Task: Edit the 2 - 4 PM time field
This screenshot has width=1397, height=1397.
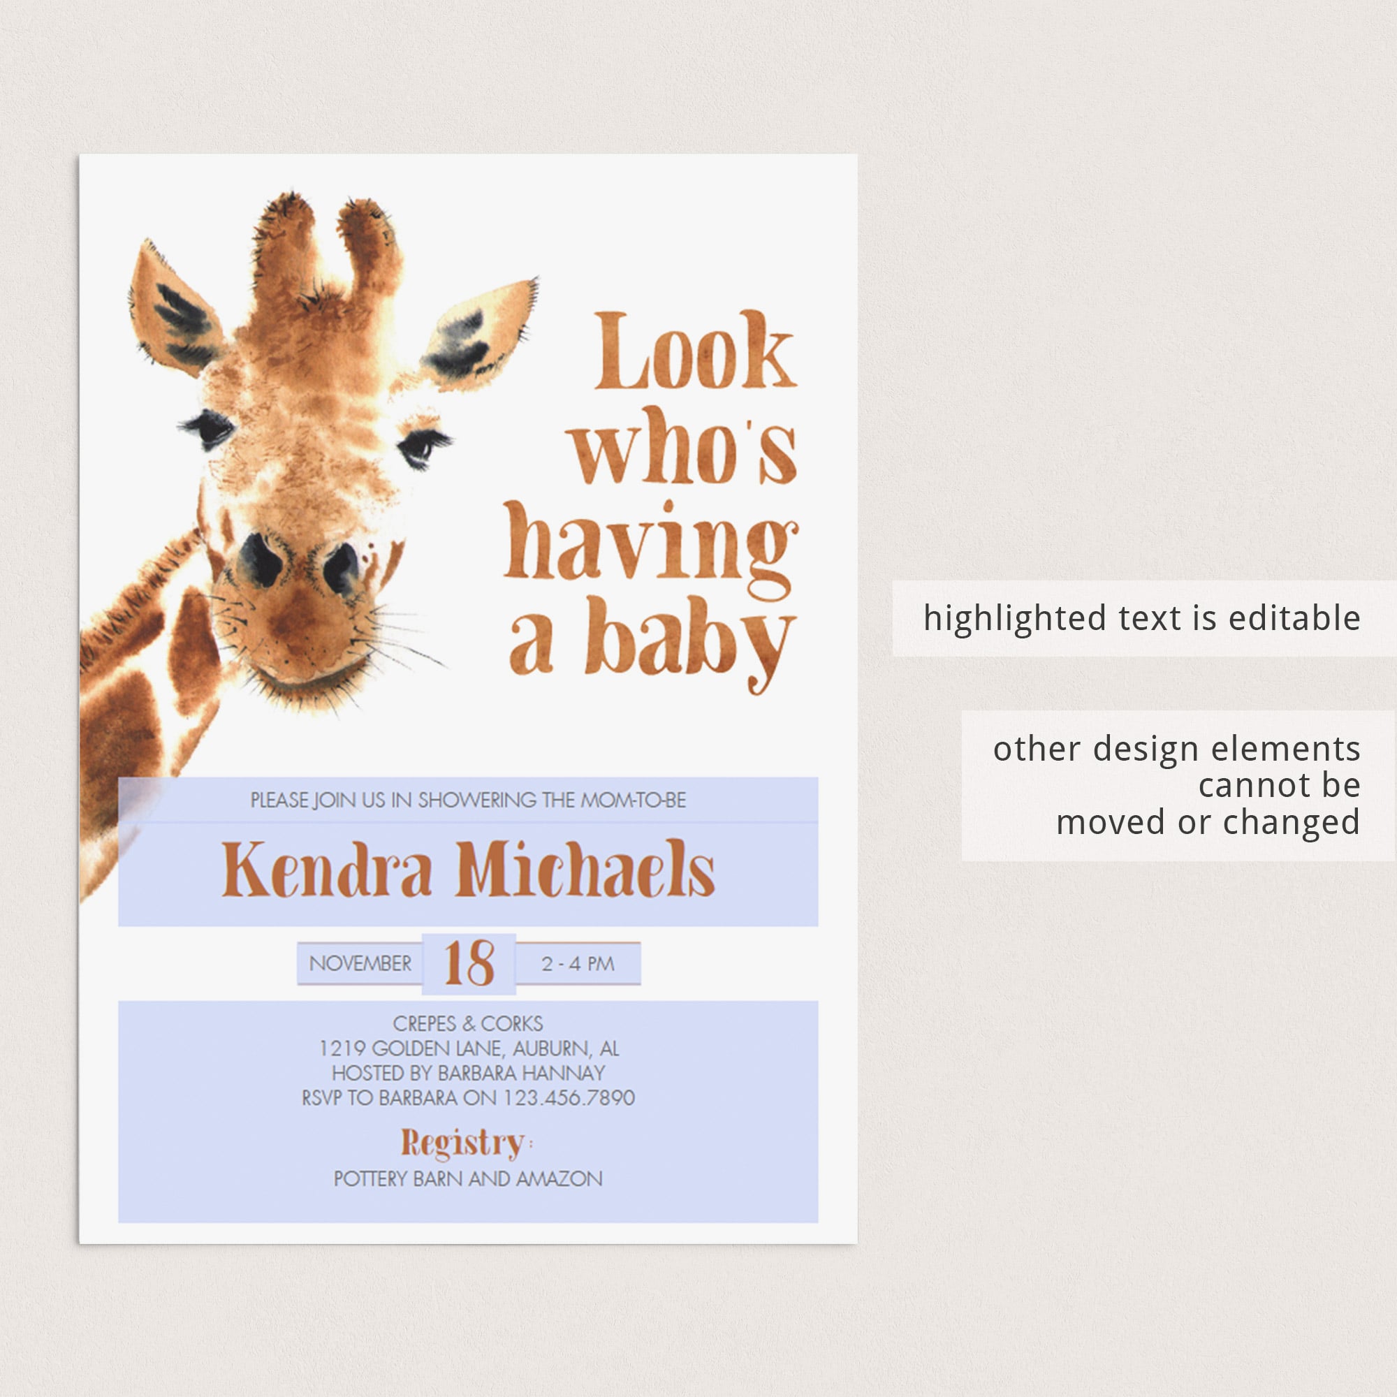Action: pyautogui.click(x=578, y=964)
